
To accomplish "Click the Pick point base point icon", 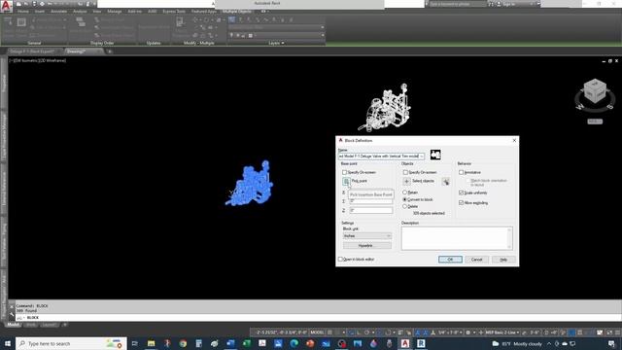I will pyautogui.click(x=346, y=182).
